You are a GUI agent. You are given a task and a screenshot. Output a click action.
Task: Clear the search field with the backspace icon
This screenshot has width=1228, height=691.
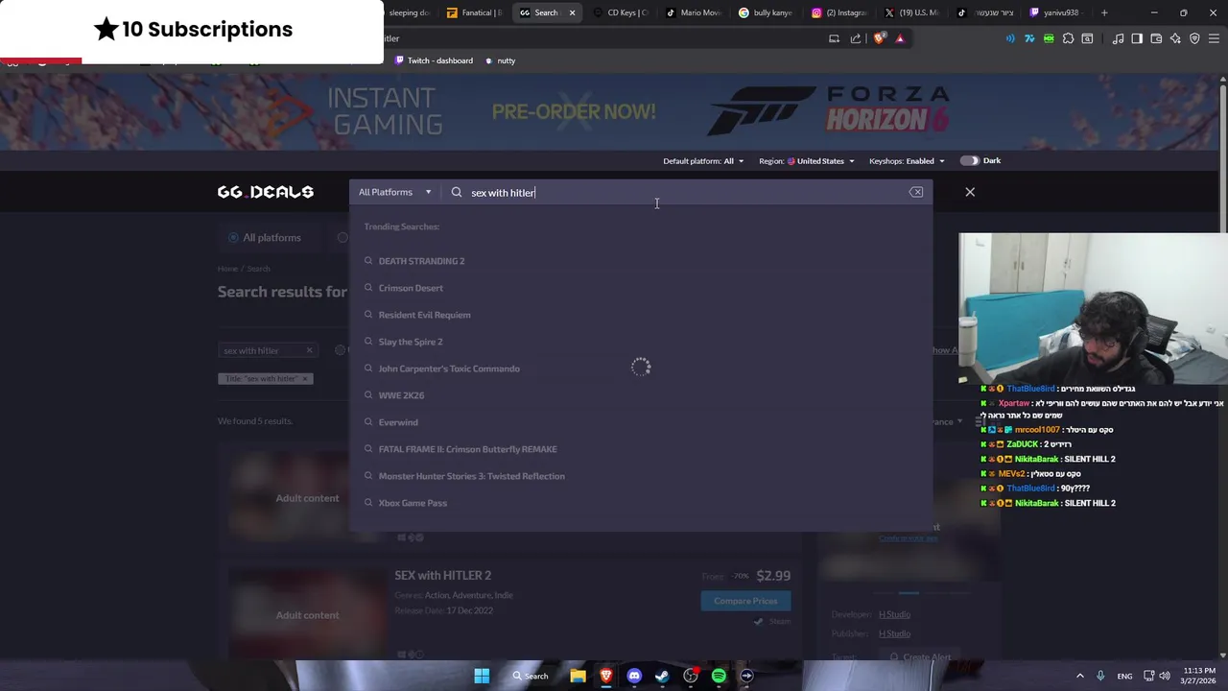[916, 192]
